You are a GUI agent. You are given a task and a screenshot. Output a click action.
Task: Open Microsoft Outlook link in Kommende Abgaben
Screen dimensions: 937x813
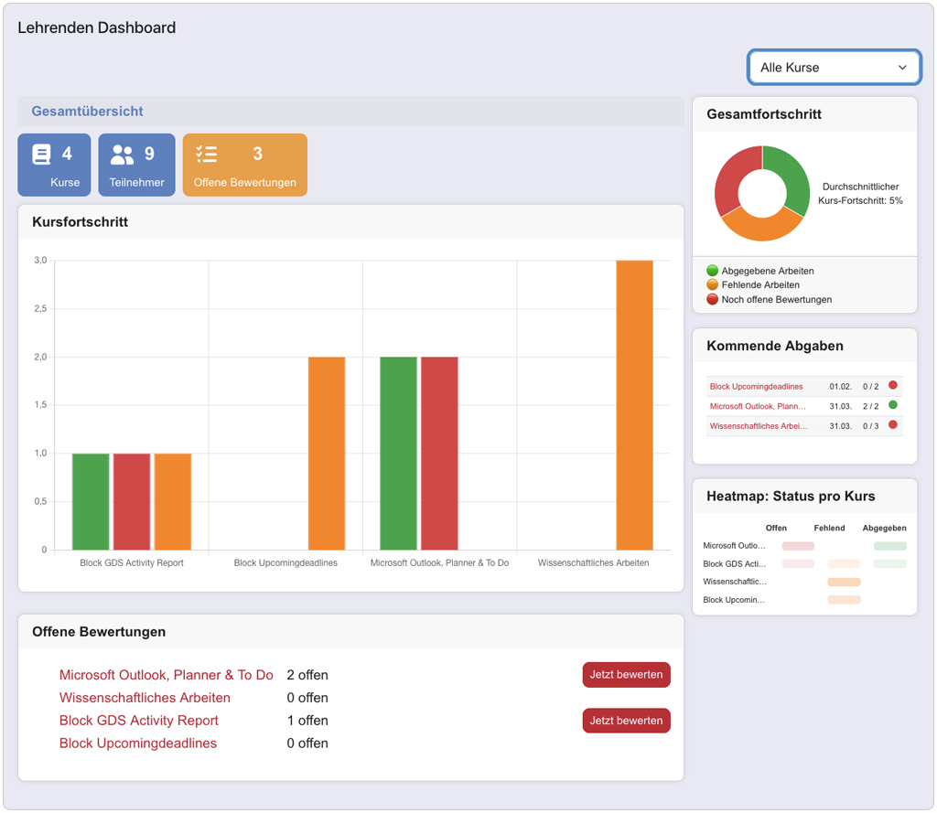[x=758, y=406]
